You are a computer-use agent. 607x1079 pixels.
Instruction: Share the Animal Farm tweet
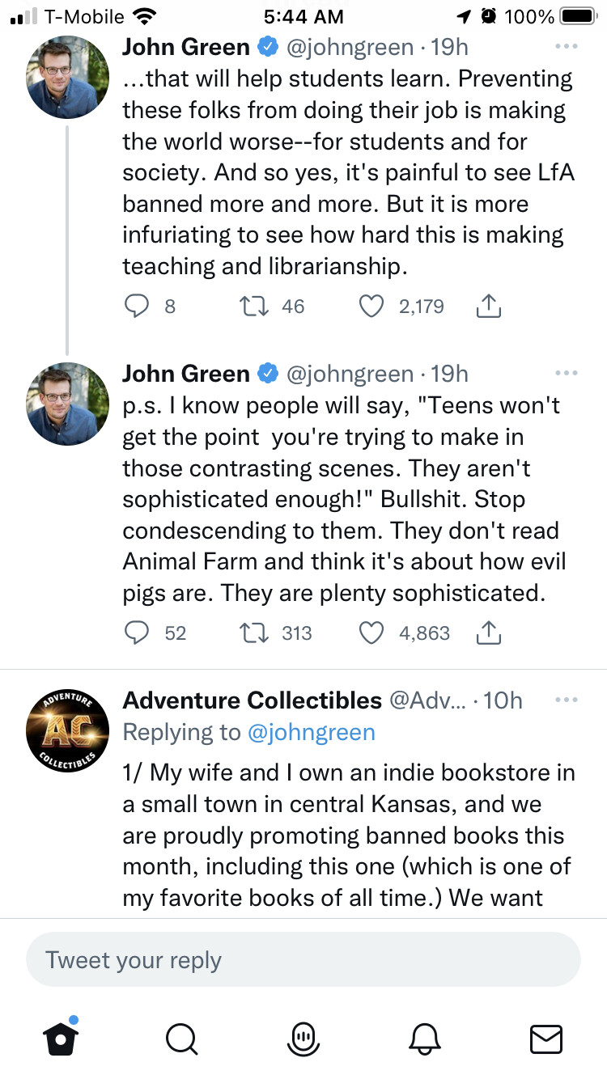488,633
